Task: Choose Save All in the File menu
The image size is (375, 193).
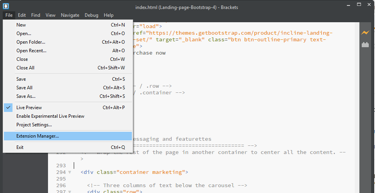Action: click(x=68, y=88)
